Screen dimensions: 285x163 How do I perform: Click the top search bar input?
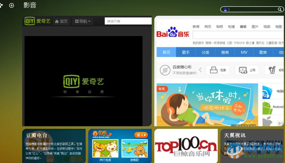coord(253,9)
